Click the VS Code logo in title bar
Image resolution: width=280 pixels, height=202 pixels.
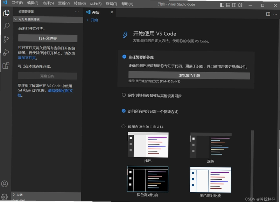[5, 2]
